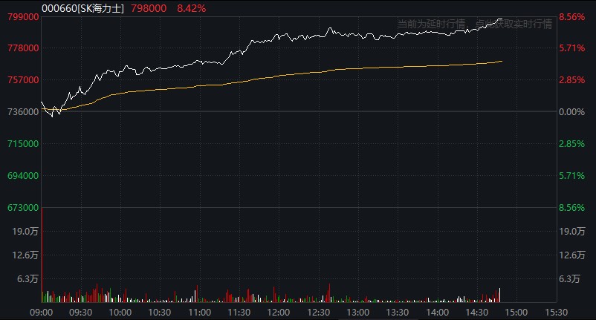Screen dimensions: 596x320
Task: Click the 000660 SK海力士 stock title
Action: (82, 8)
